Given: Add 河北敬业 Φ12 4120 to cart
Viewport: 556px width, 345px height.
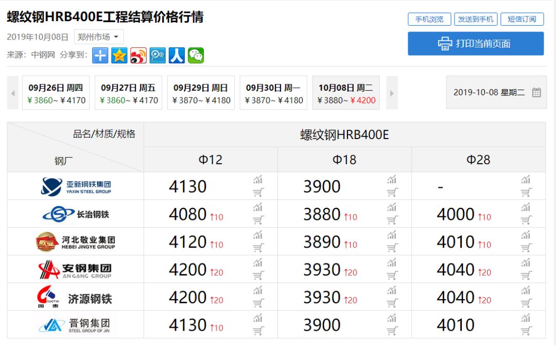Looking at the screenshot, I should pyautogui.click(x=258, y=248).
